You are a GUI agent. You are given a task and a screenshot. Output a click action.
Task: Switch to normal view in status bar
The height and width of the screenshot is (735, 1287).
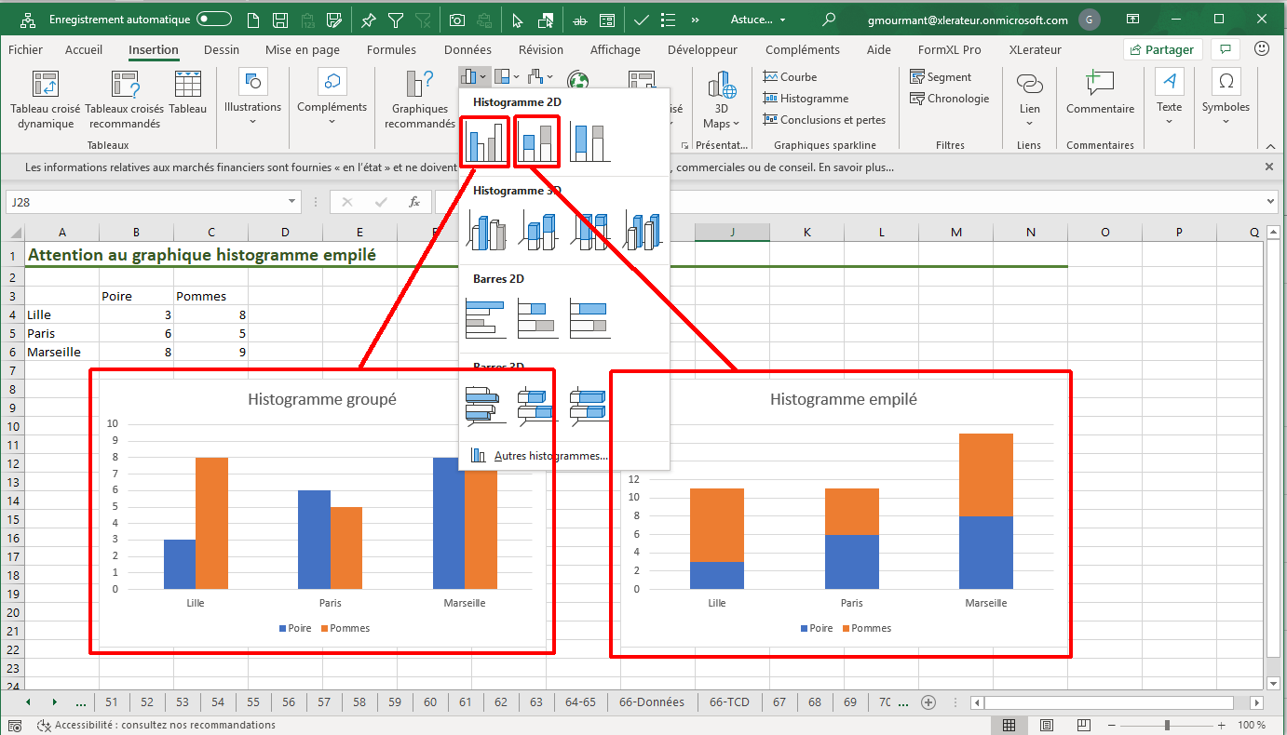[1009, 725]
